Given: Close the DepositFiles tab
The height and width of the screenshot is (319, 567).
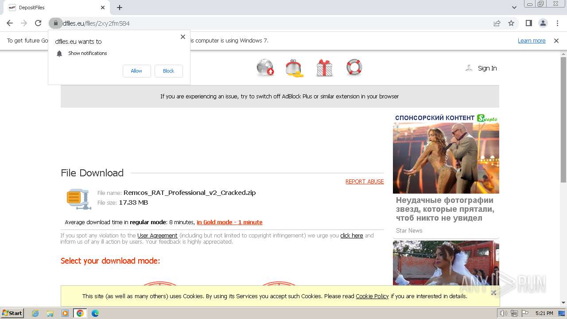Looking at the screenshot, I should pos(103,8).
